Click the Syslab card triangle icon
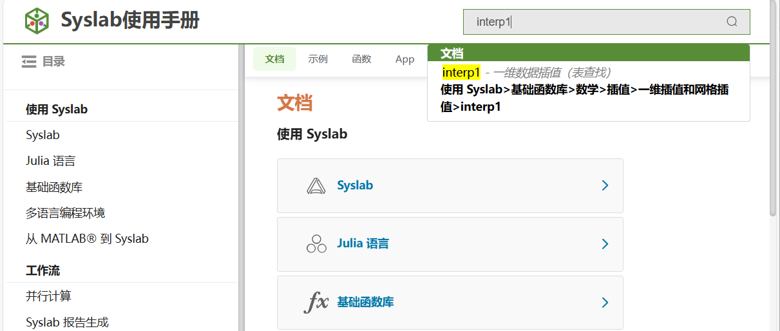The image size is (780, 331). coord(316,185)
